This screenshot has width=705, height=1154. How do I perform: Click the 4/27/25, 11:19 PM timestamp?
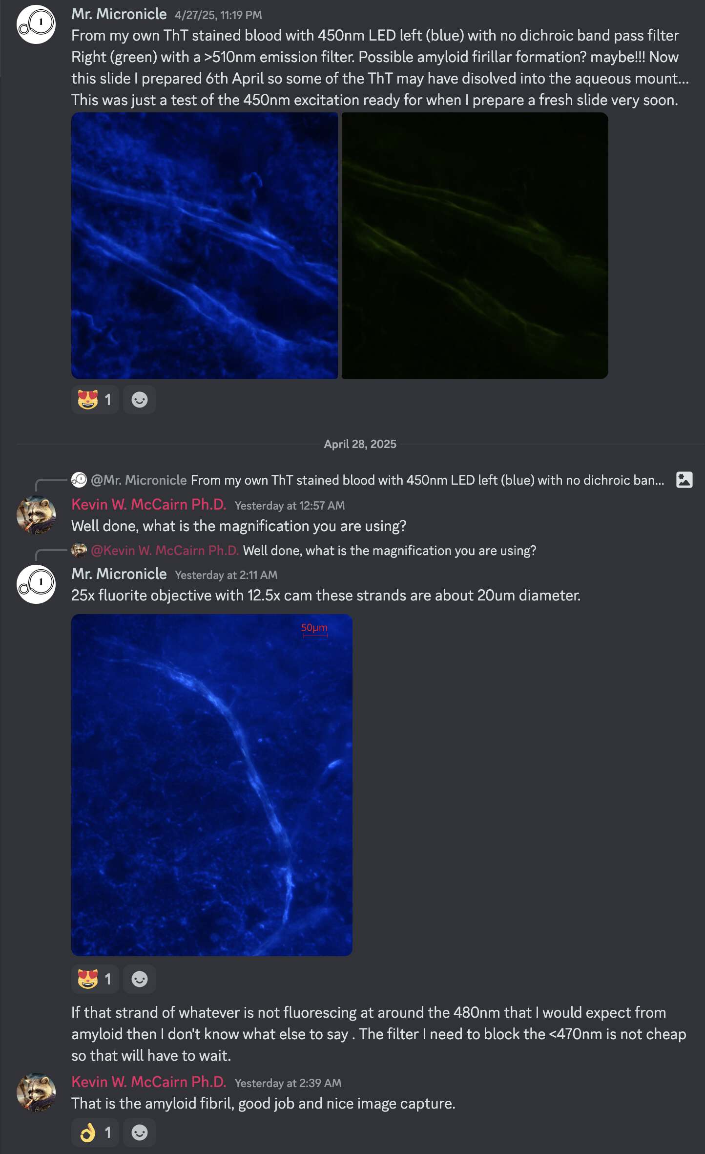point(218,15)
